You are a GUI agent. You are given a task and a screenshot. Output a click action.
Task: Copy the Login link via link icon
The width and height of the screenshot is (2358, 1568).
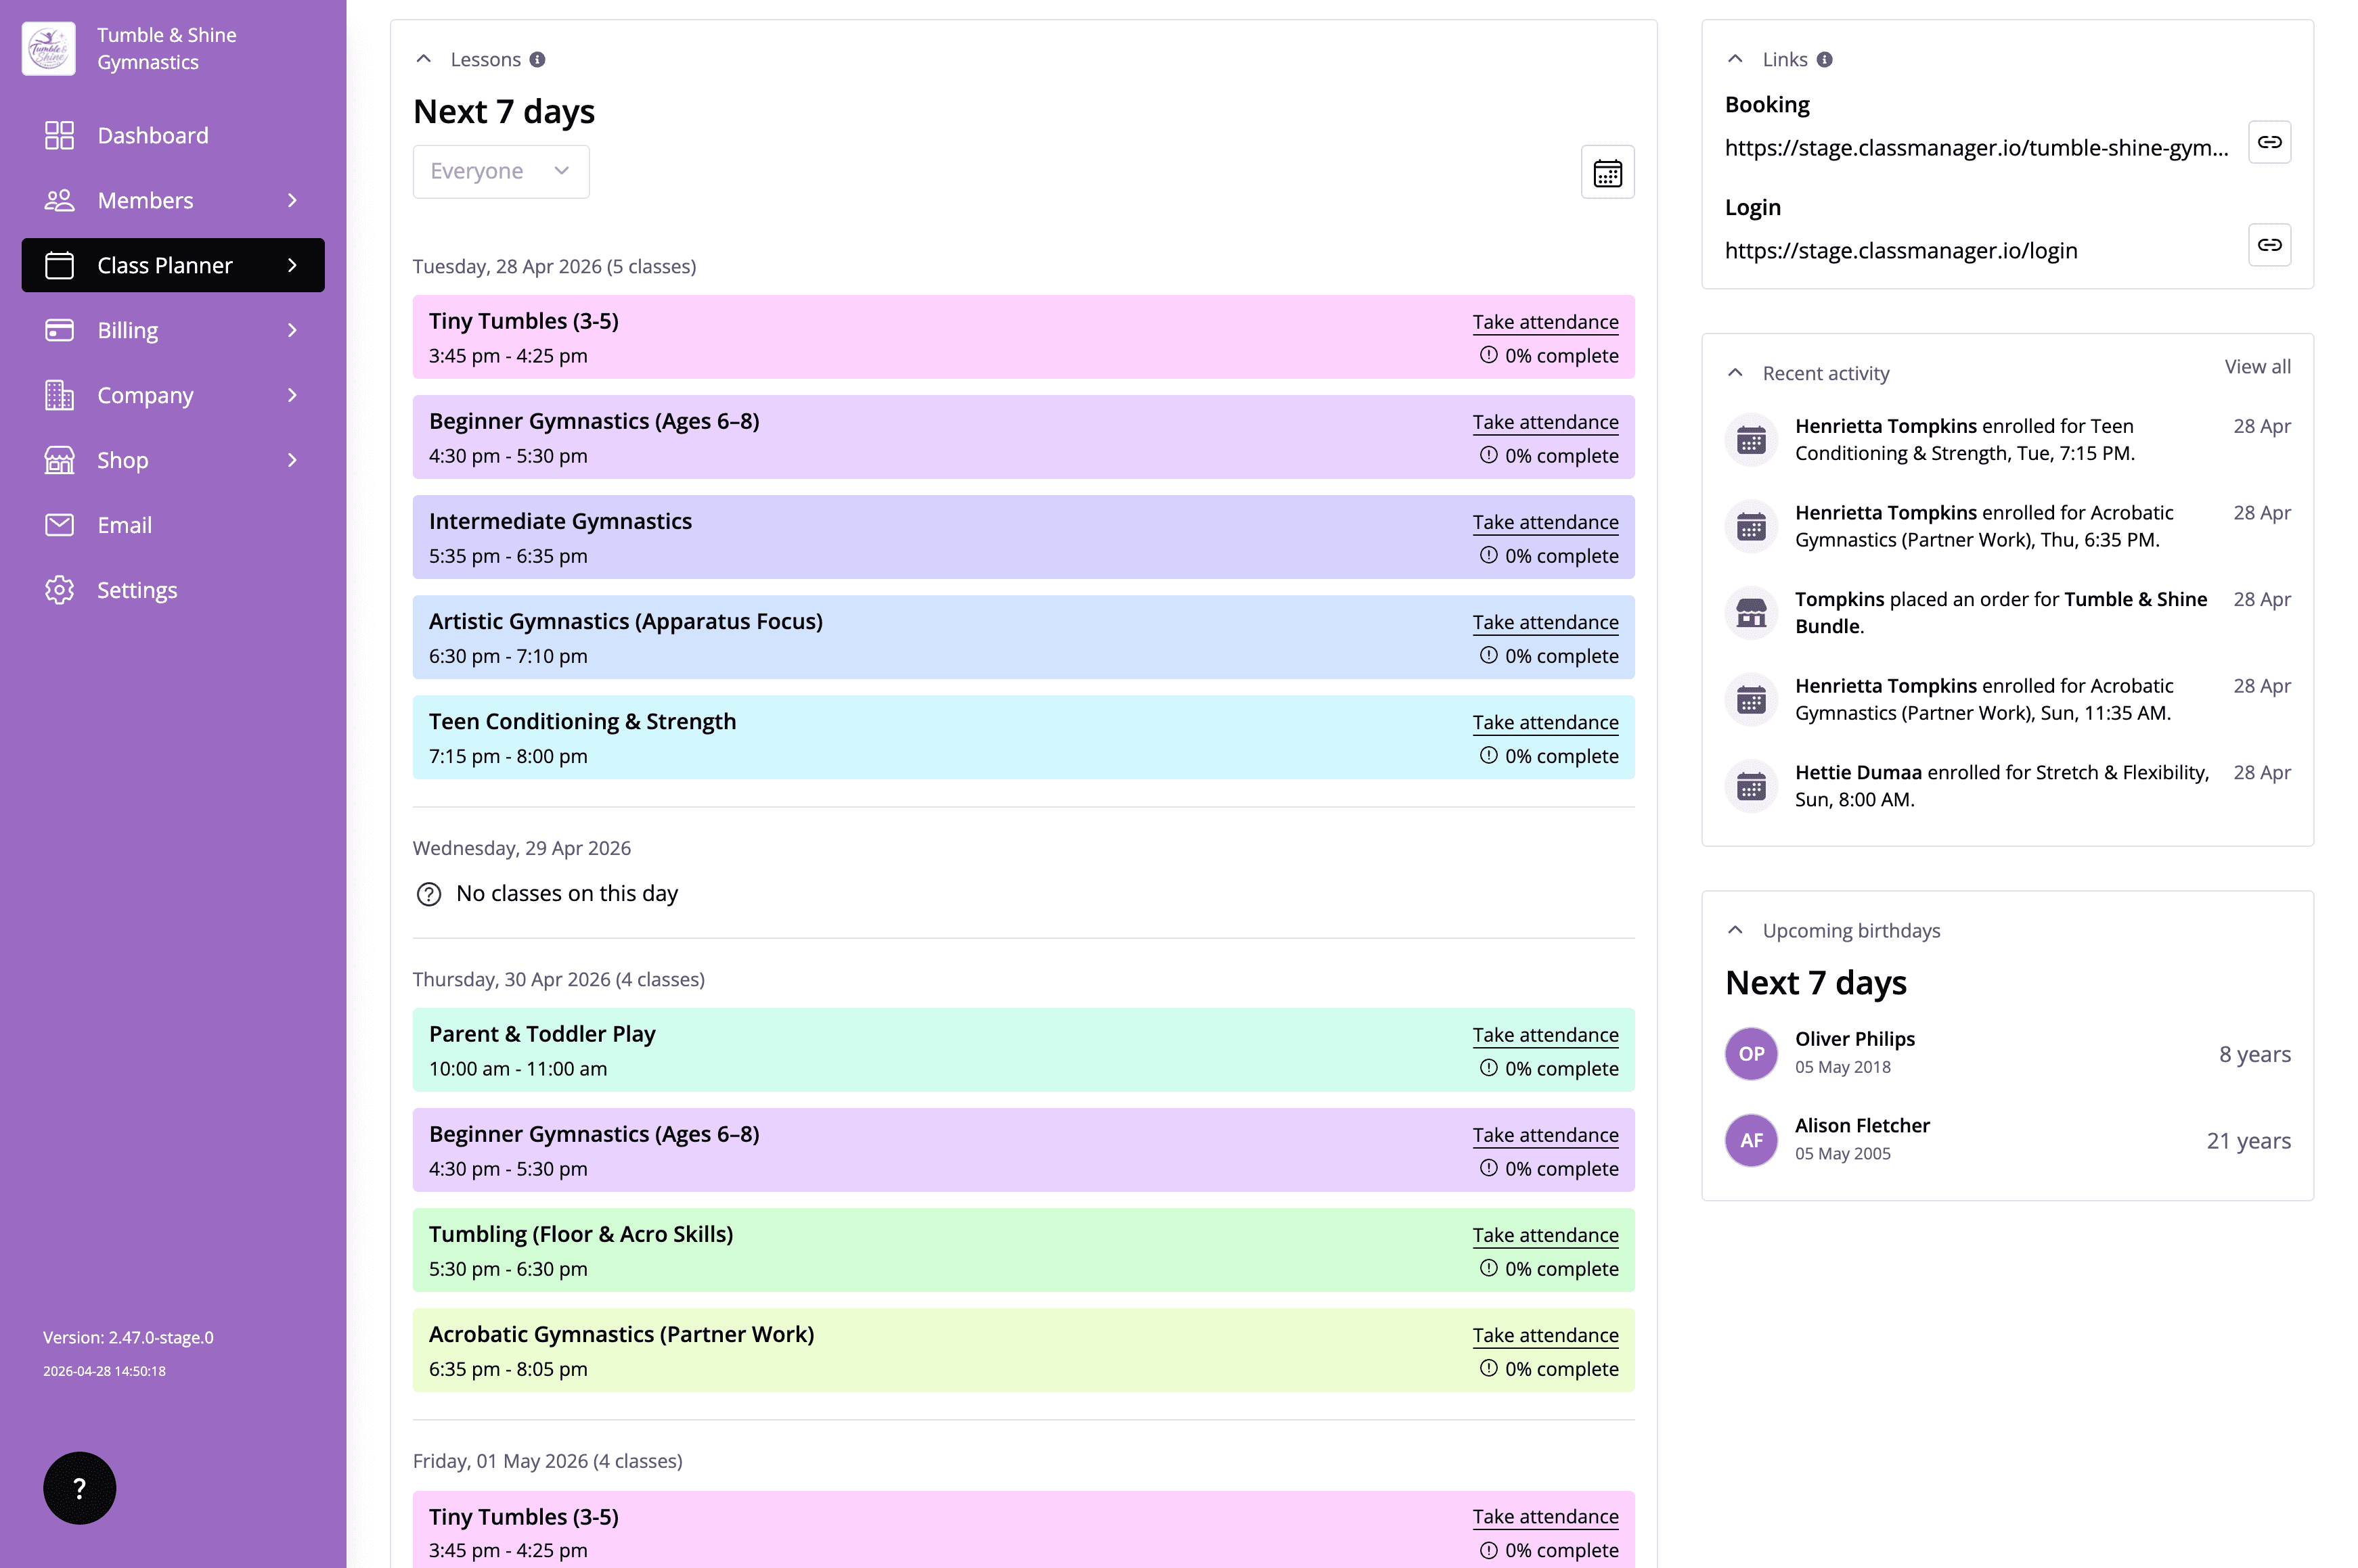pos(2268,245)
